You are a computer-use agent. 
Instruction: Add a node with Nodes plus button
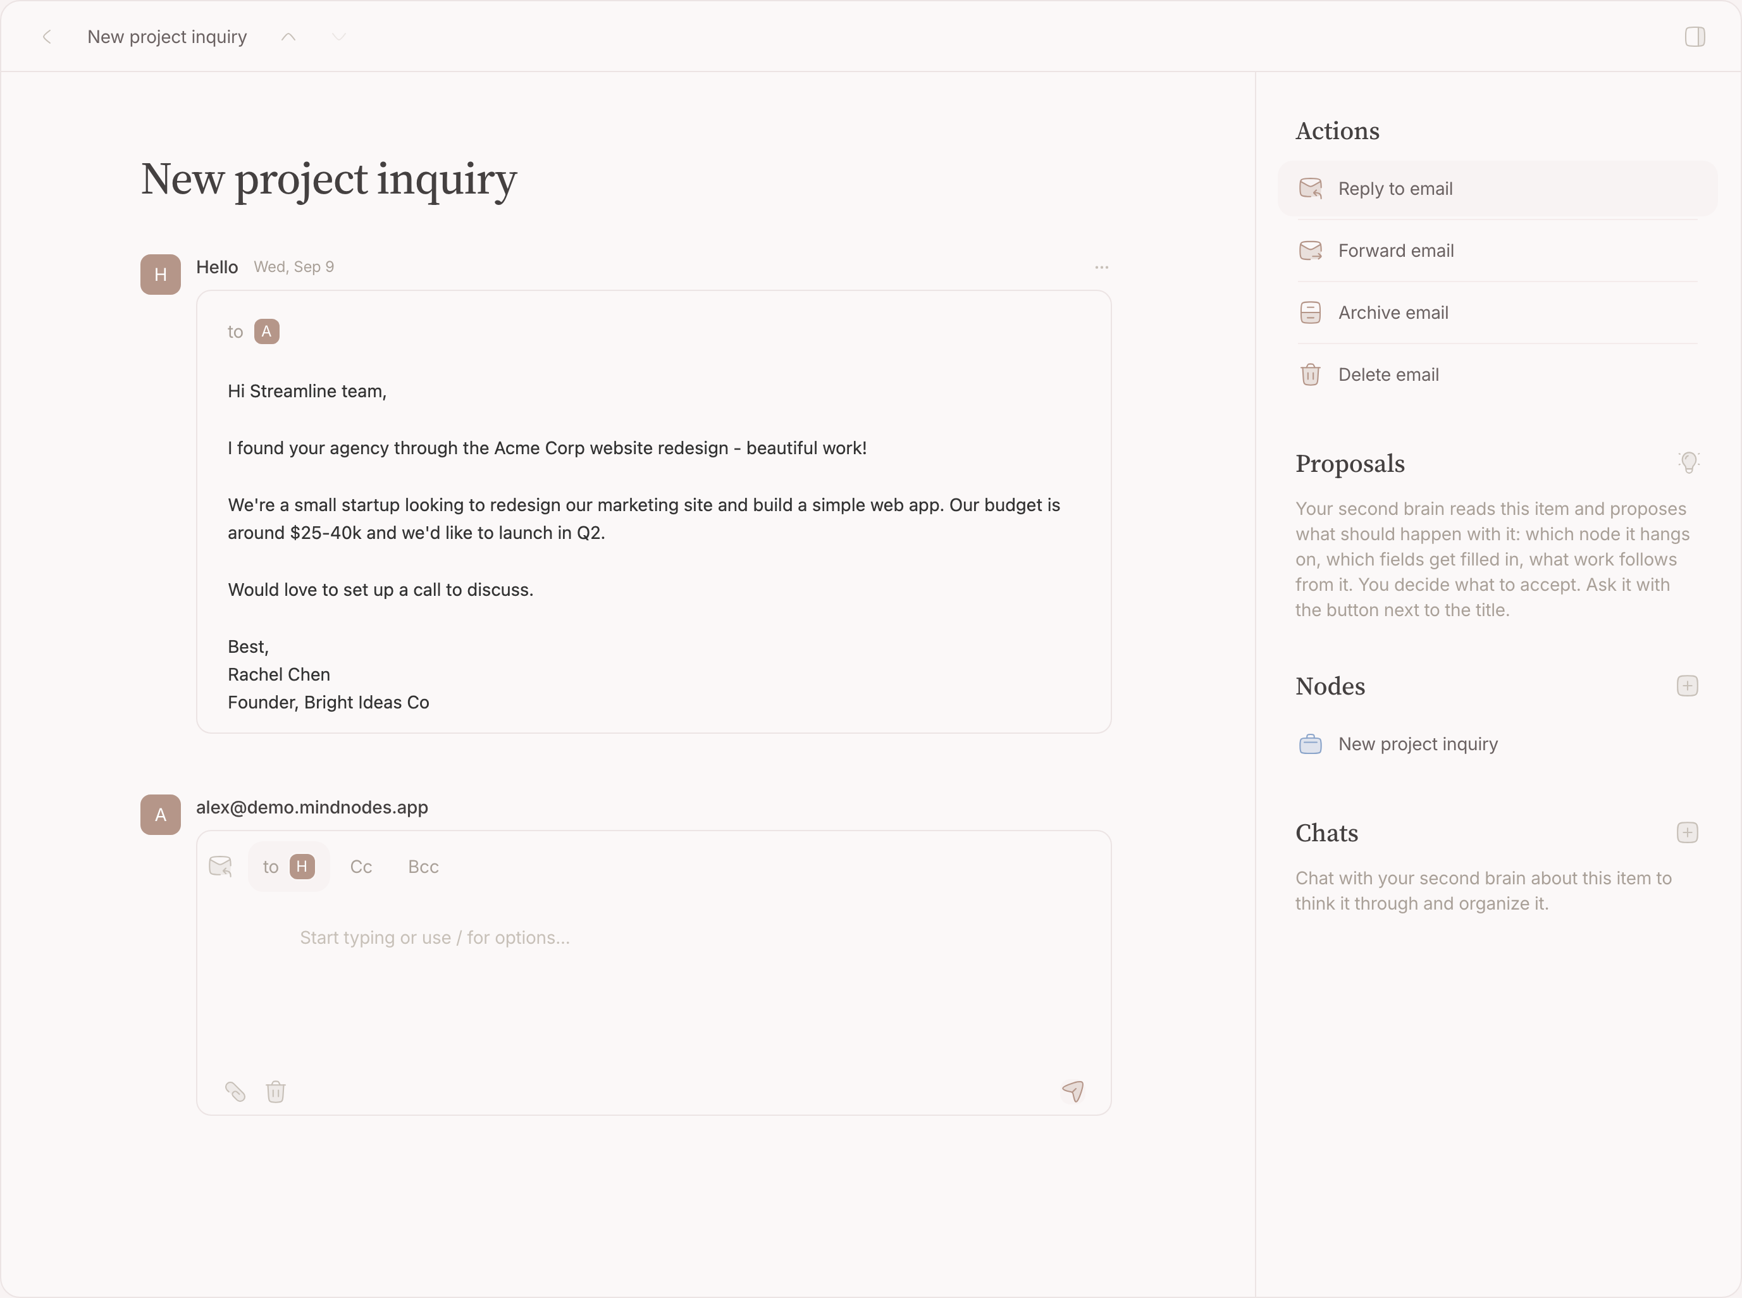coord(1687,686)
